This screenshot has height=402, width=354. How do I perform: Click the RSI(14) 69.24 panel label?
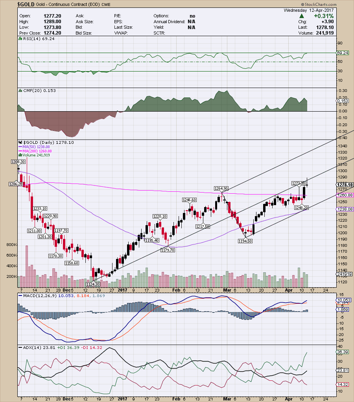39,39
